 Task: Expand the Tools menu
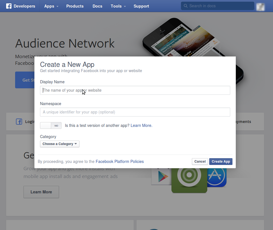point(118,6)
